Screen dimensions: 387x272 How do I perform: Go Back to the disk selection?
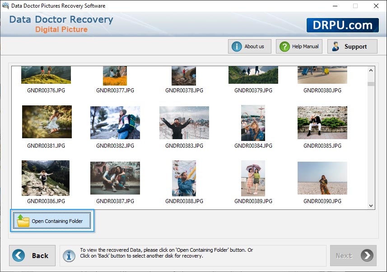click(33, 255)
